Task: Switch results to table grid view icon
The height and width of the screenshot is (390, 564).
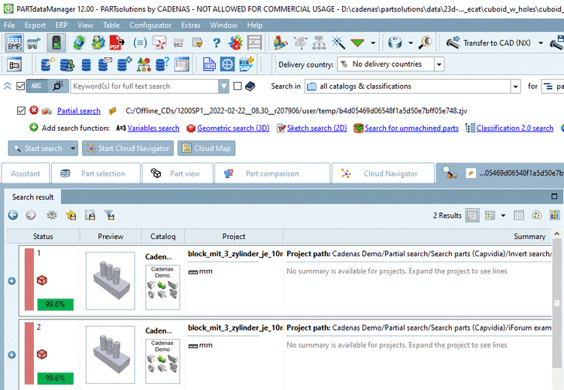Action: pos(519,216)
